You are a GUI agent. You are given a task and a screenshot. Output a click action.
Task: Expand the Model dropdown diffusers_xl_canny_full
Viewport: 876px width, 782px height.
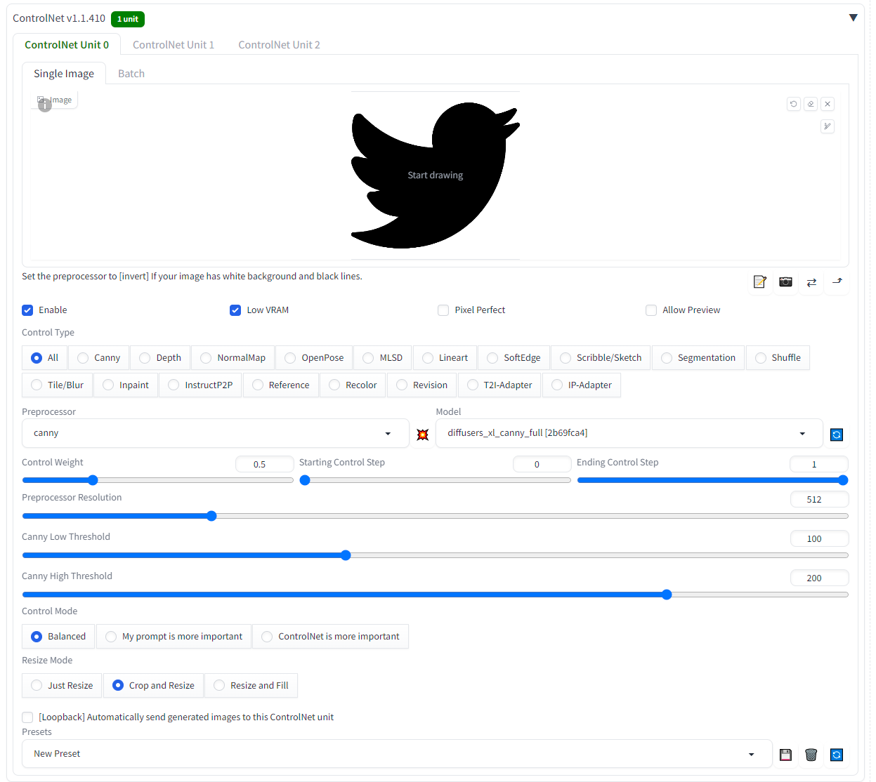(629, 433)
